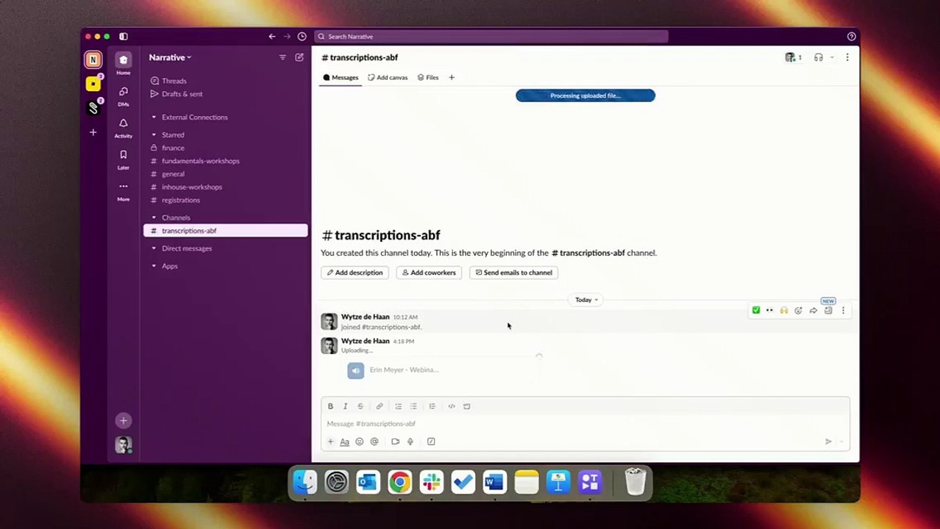The width and height of the screenshot is (940, 529).
Task: Toggle the window sidebar button in title bar
Action: tap(124, 37)
